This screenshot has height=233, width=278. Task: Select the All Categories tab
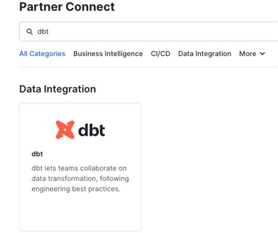click(42, 54)
